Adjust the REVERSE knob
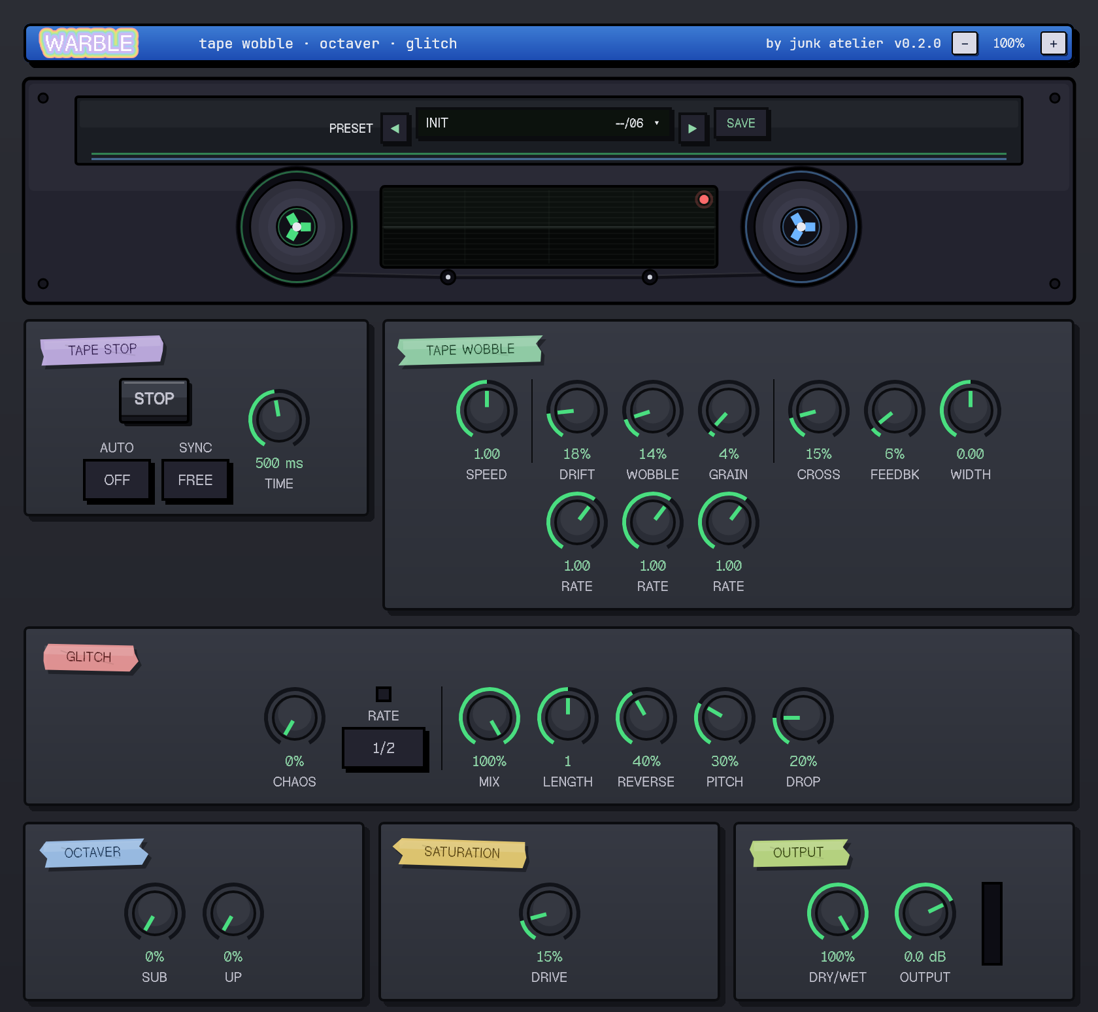This screenshot has height=1012, width=1098. point(646,718)
